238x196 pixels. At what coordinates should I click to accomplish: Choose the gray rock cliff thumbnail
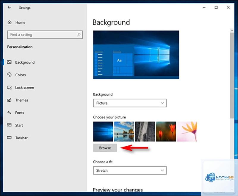[x=145, y=131]
